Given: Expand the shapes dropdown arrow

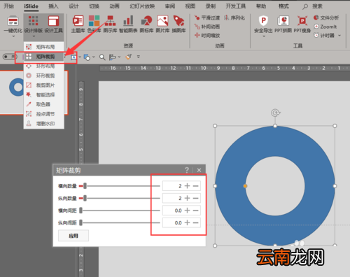Looking at the screenshot, I should [94, 57].
